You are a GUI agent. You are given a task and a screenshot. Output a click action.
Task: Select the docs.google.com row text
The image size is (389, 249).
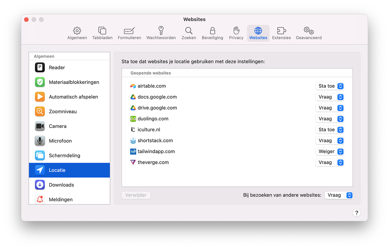click(x=157, y=97)
